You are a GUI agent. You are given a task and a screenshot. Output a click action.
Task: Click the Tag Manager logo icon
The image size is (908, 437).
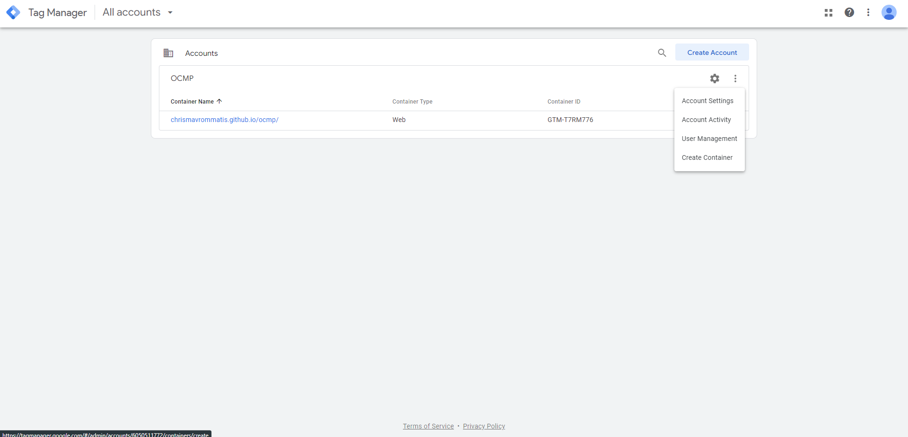coord(13,12)
